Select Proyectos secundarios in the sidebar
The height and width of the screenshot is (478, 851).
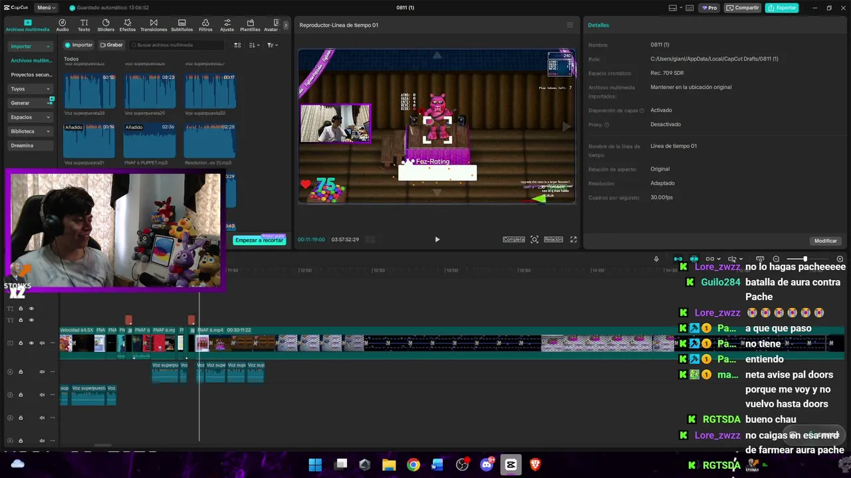31,75
